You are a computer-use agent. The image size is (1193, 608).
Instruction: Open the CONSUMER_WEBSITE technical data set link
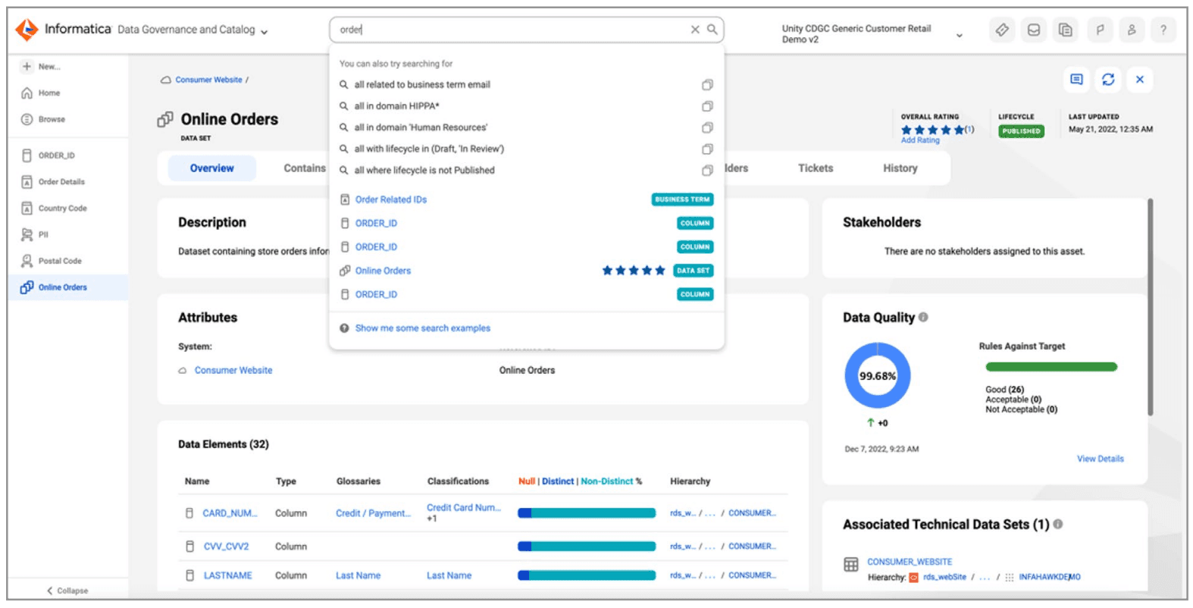(x=910, y=562)
